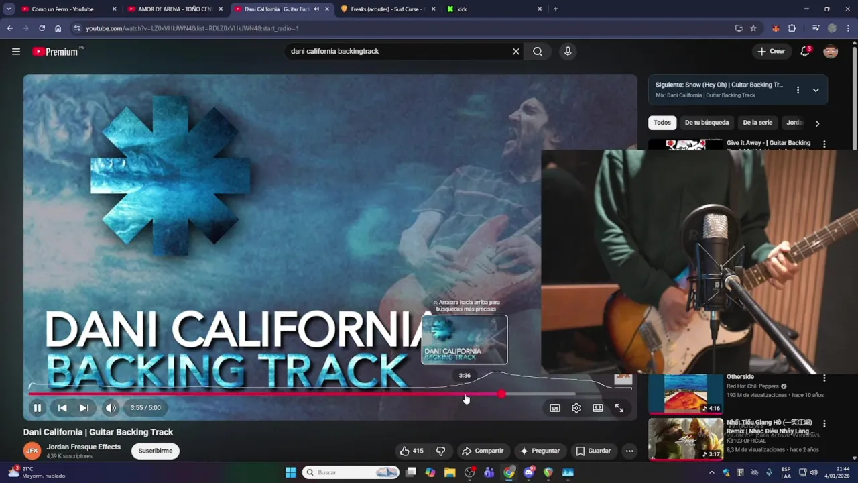Open the Preguntar AI button
The width and height of the screenshot is (858, 483).
(540, 451)
